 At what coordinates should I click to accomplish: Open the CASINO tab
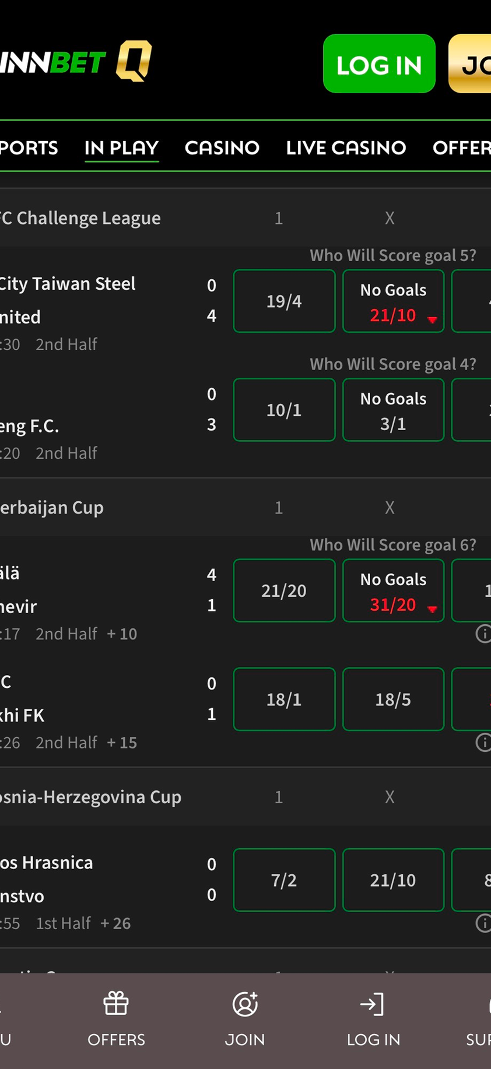pos(222,148)
